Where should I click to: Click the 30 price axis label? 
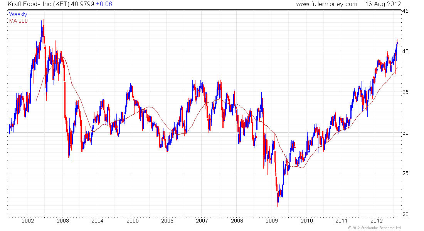(x=405, y=133)
